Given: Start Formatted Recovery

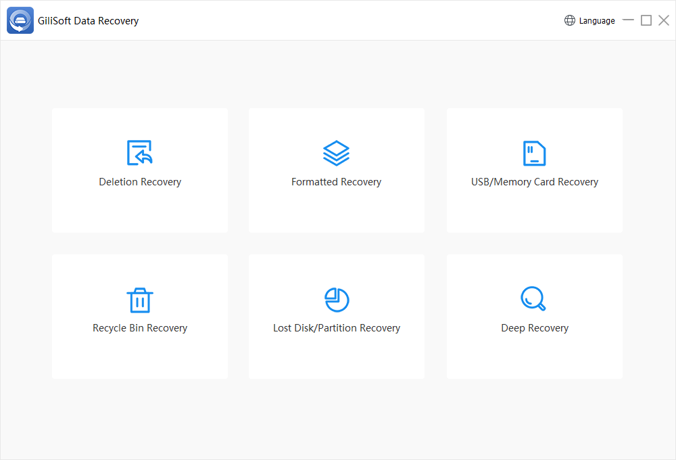Looking at the screenshot, I should [336, 170].
